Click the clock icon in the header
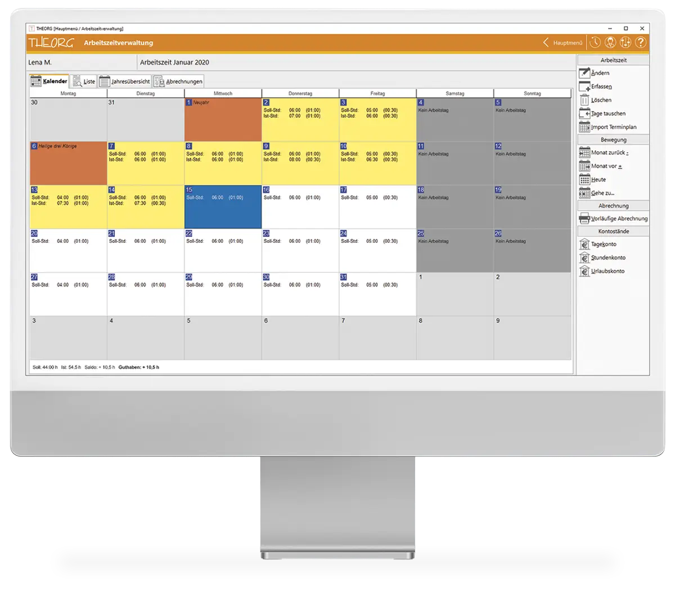This screenshot has height=601, width=675. tap(595, 43)
